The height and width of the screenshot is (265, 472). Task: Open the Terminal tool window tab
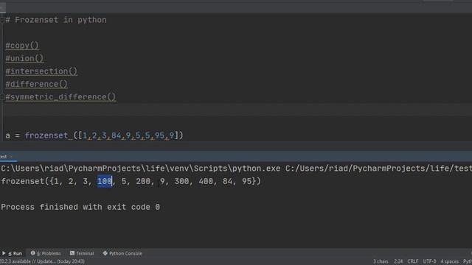pyautogui.click(x=82, y=253)
